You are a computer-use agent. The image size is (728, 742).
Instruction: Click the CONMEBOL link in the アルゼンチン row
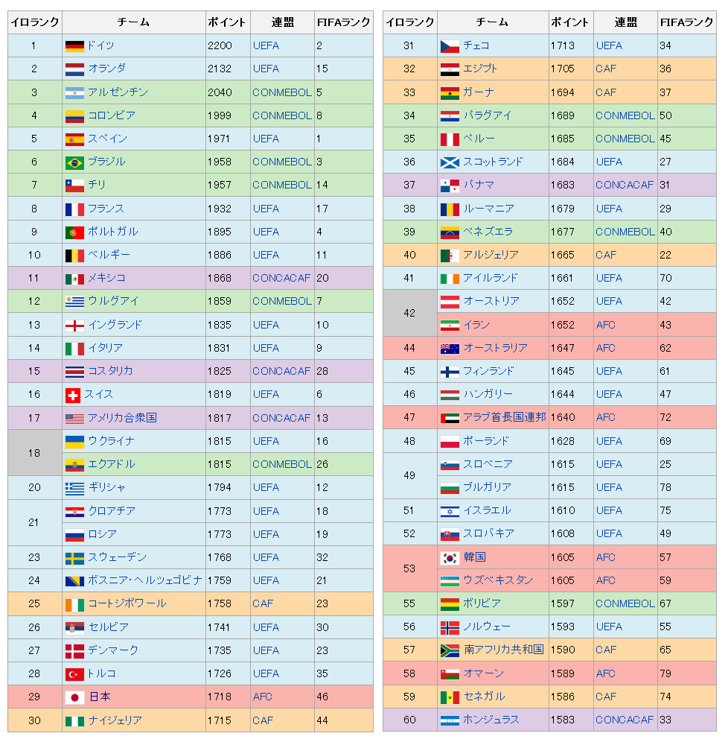(x=281, y=92)
